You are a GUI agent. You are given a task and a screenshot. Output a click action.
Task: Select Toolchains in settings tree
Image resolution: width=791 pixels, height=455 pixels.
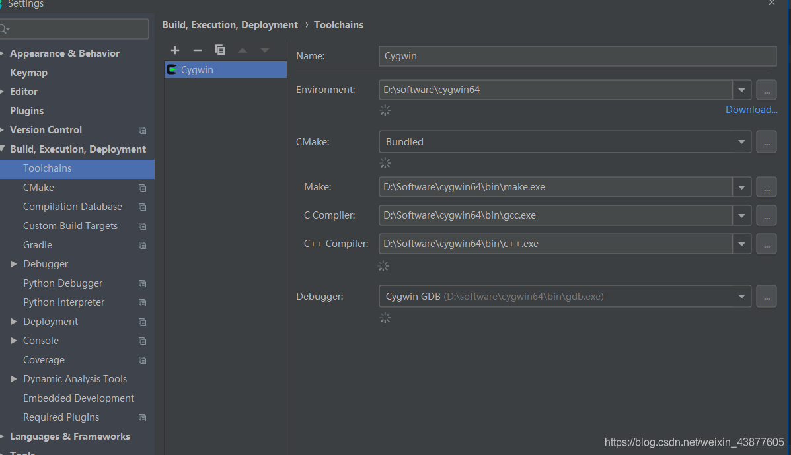click(x=77, y=168)
